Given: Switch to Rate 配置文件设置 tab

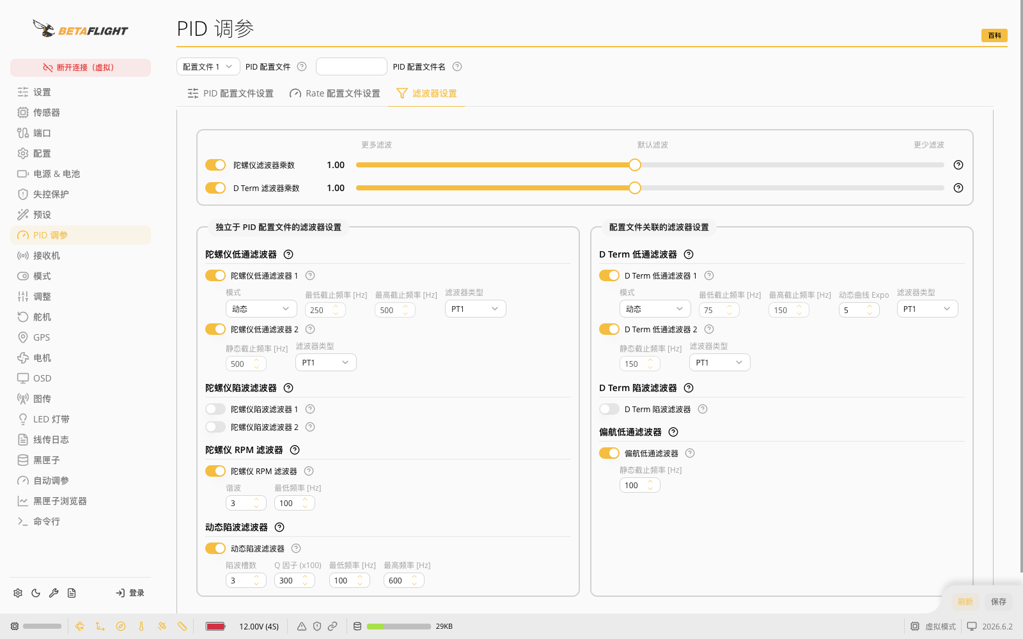Looking at the screenshot, I should click(x=335, y=93).
